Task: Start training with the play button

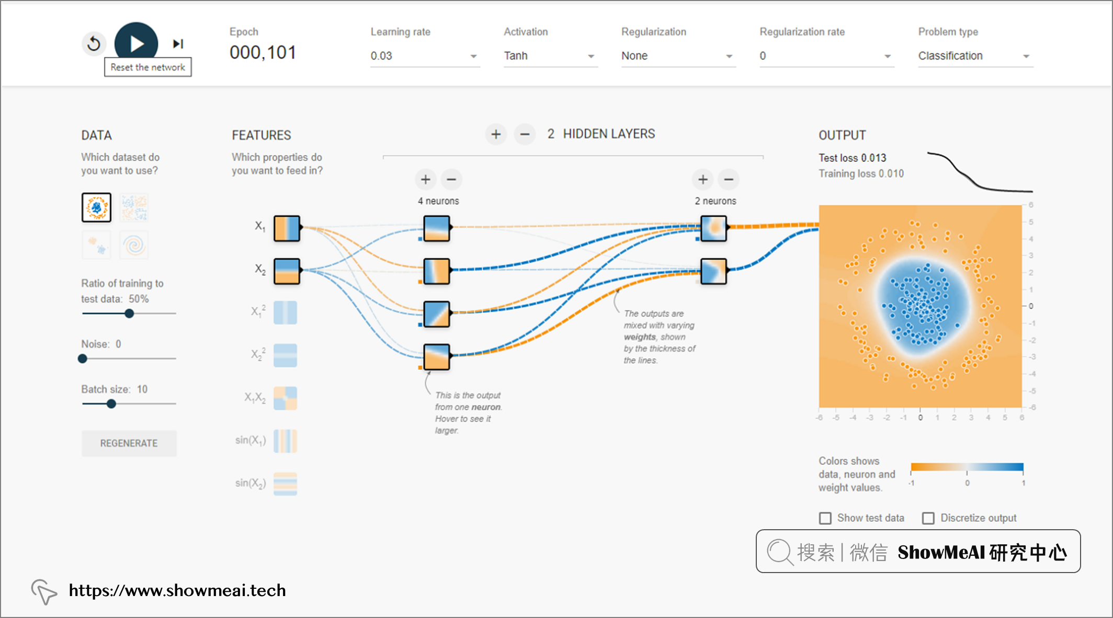Action: click(136, 43)
